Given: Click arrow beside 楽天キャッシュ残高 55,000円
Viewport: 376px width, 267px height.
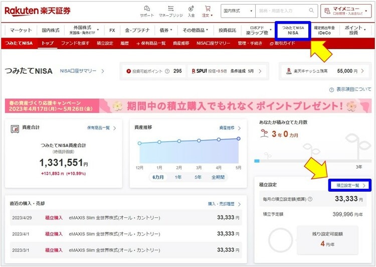Looking at the screenshot, I should (x=362, y=71).
